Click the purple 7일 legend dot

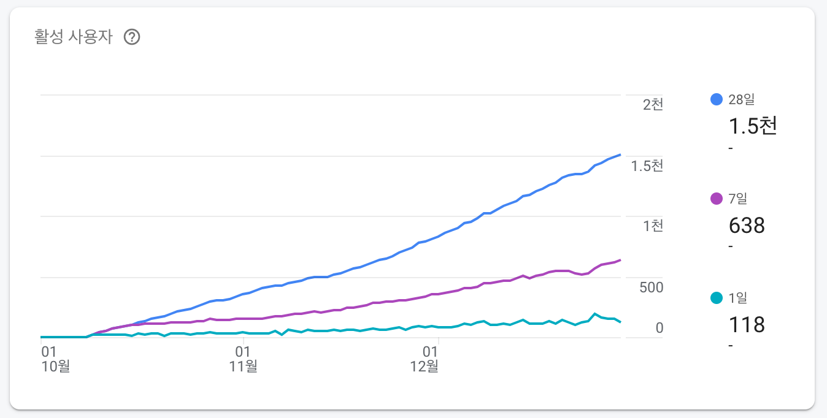(x=716, y=199)
